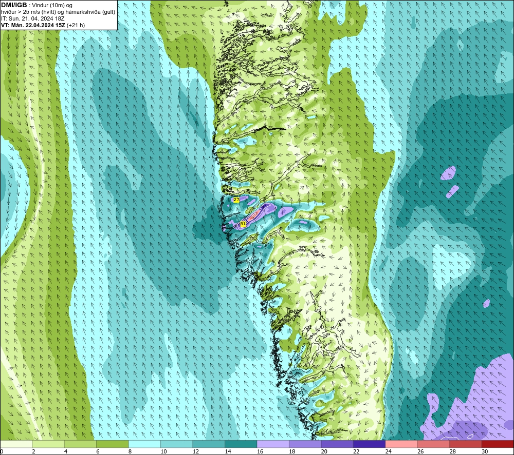The width and height of the screenshot is (514, 455).
Task: Click the 'VT: Mán. 22.04.2024 15Z' valid time
Action: coord(33,25)
